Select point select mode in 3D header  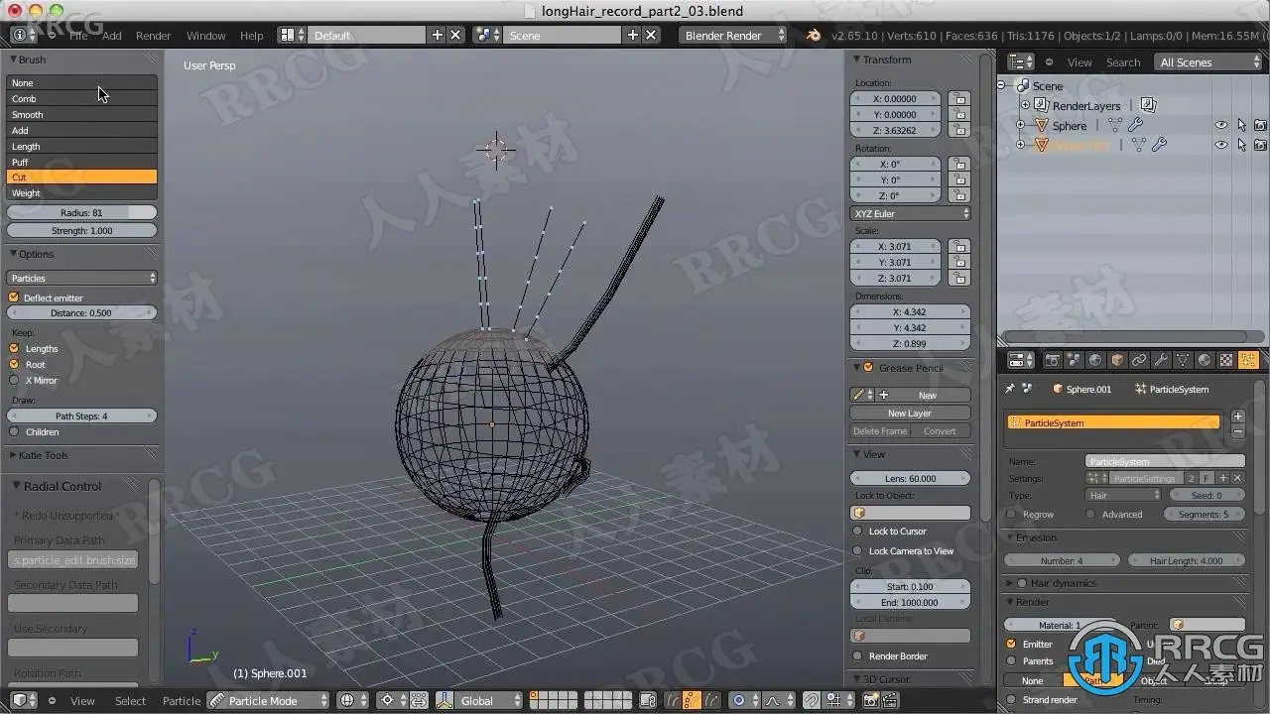tap(692, 700)
